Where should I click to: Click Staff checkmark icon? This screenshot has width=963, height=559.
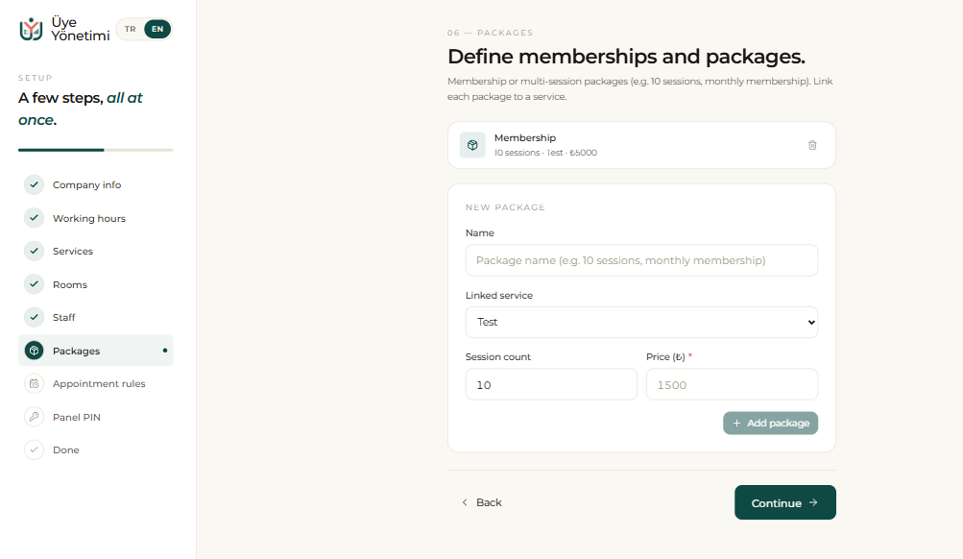[x=34, y=317]
